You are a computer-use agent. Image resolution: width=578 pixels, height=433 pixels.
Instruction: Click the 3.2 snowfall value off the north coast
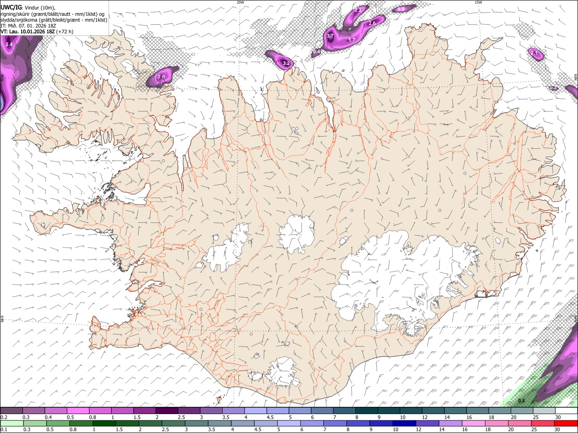(x=286, y=64)
